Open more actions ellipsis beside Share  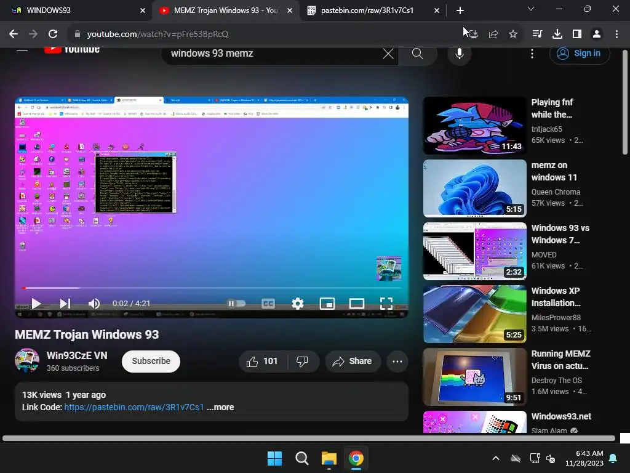397,361
